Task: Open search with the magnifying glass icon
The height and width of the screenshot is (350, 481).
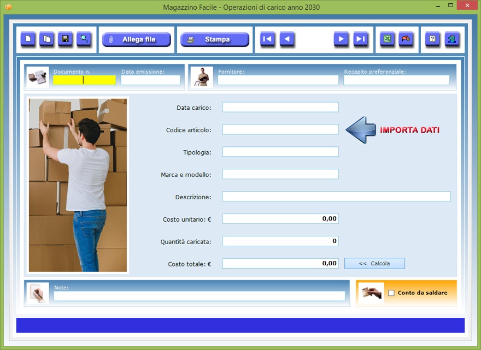Action: click(x=84, y=39)
